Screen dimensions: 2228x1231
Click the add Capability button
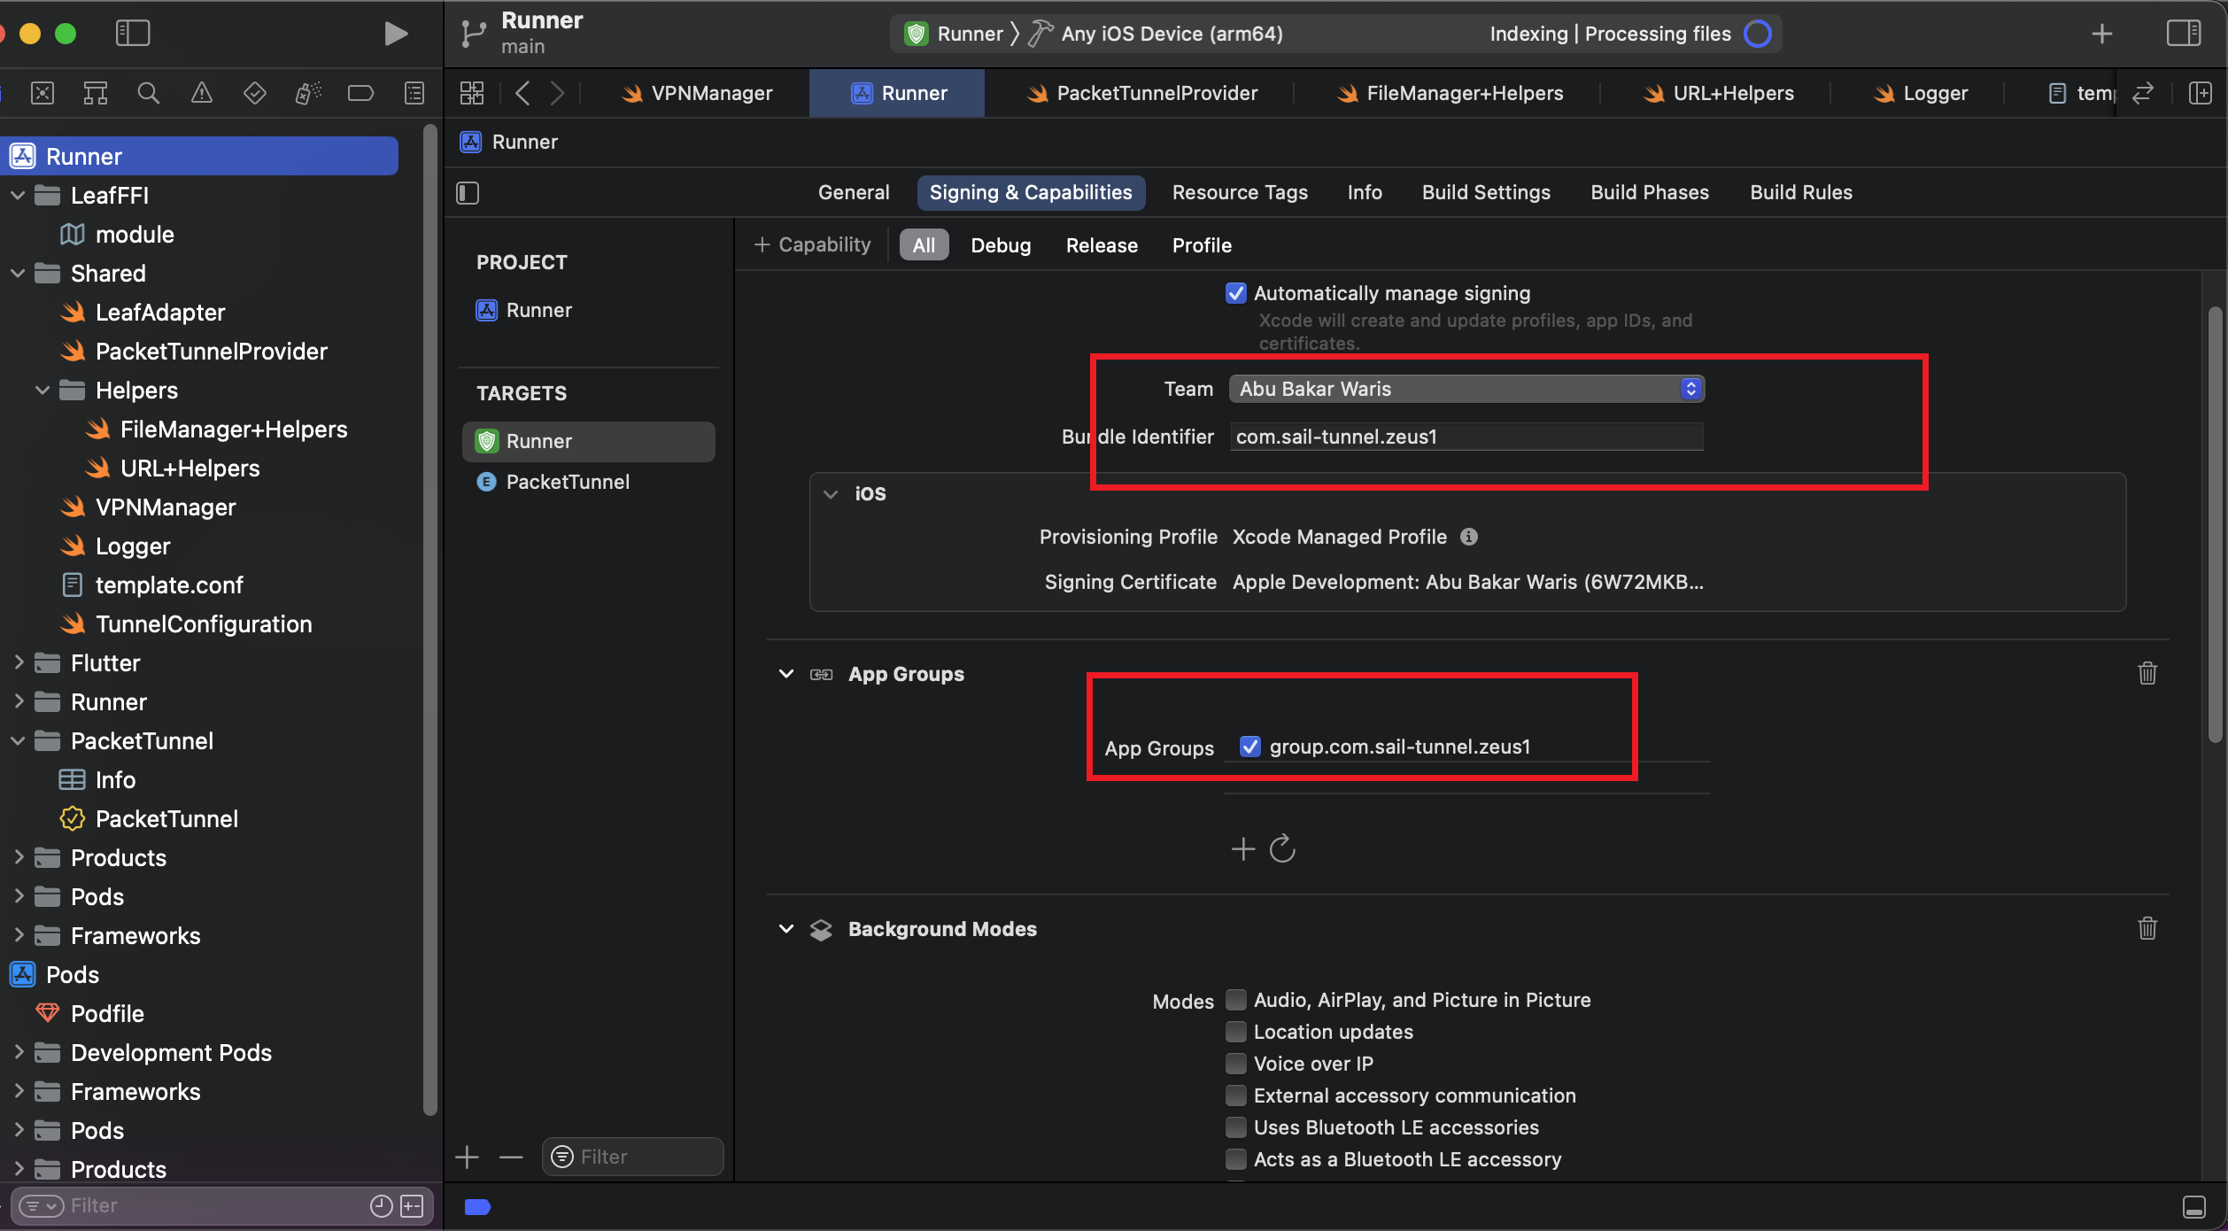[812, 244]
